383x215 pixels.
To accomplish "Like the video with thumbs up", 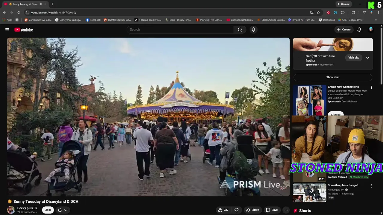I will click(223, 210).
